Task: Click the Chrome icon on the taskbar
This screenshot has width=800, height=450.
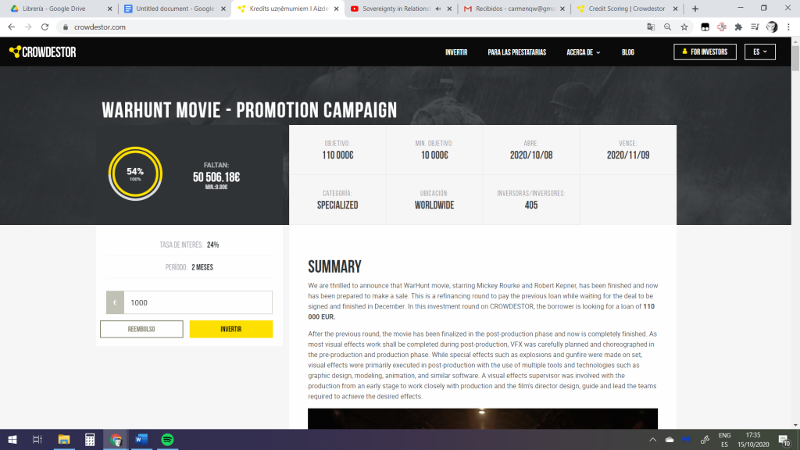Action: coord(116,439)
